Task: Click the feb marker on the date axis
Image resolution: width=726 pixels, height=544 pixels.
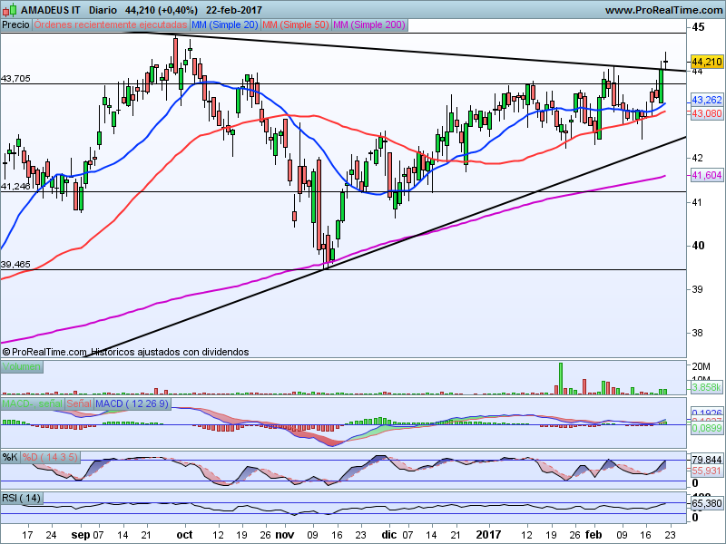Action: click(x=594, y=535)
